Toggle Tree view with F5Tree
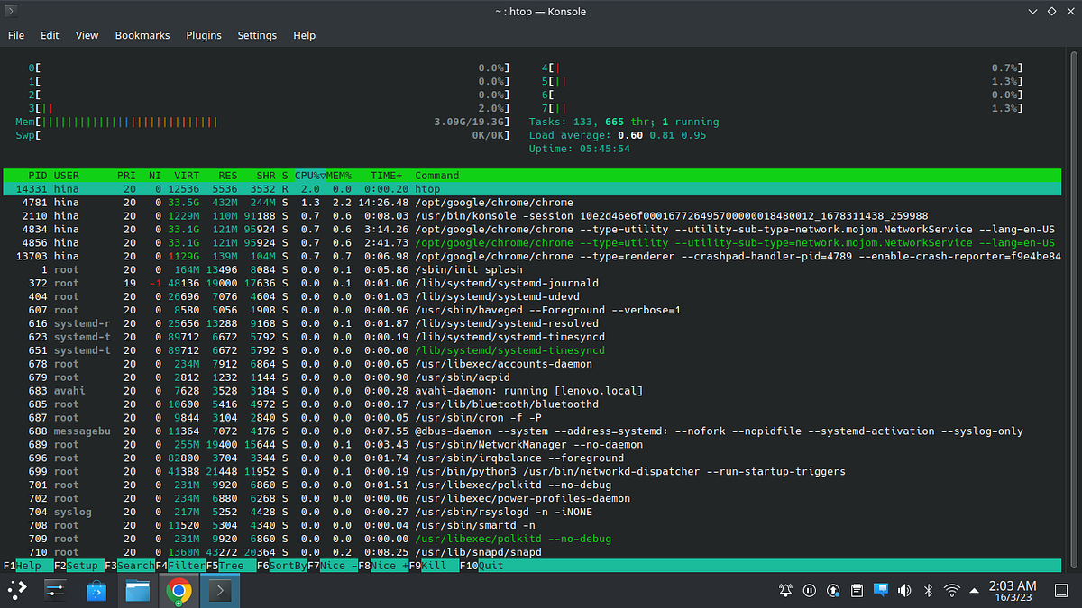 coord(228,566)
